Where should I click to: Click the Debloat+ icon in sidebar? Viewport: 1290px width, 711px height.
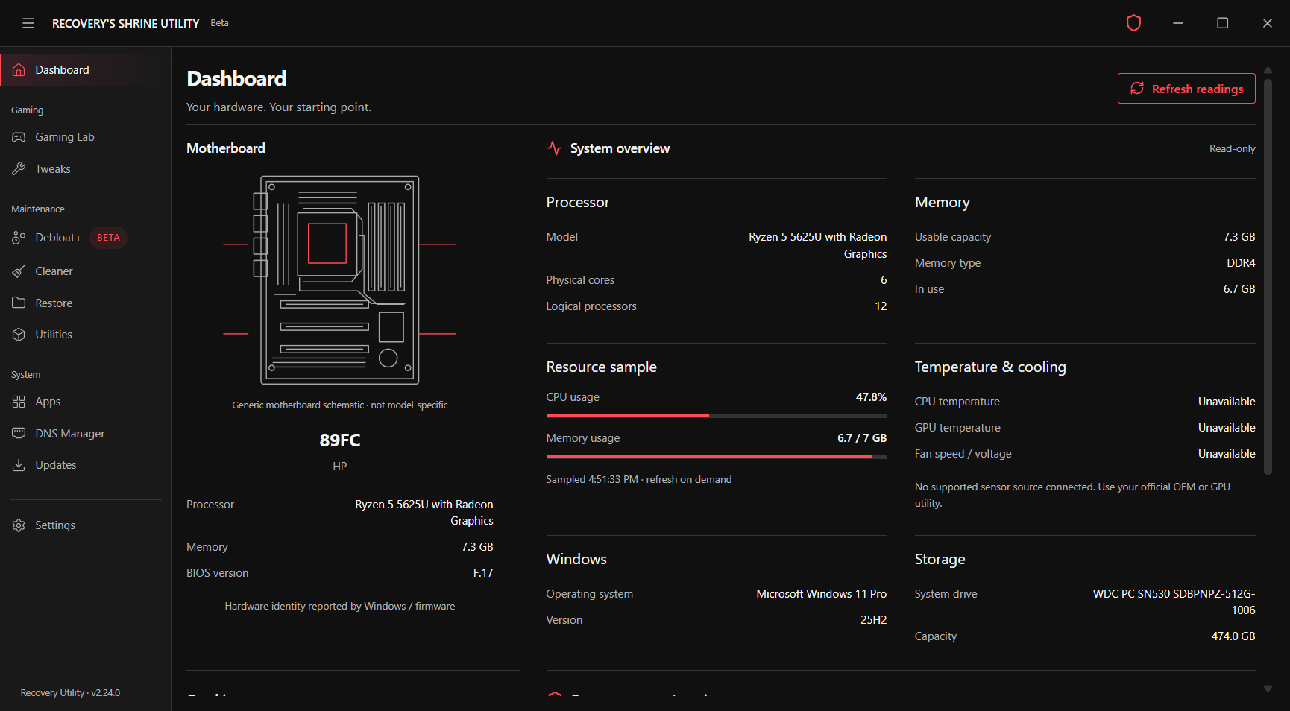pos(19,238)
